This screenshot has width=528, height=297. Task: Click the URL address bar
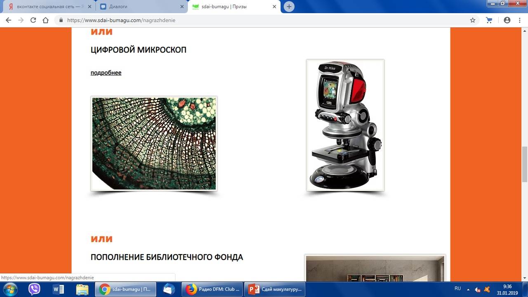pyautogui.click(x=264, y=20)
